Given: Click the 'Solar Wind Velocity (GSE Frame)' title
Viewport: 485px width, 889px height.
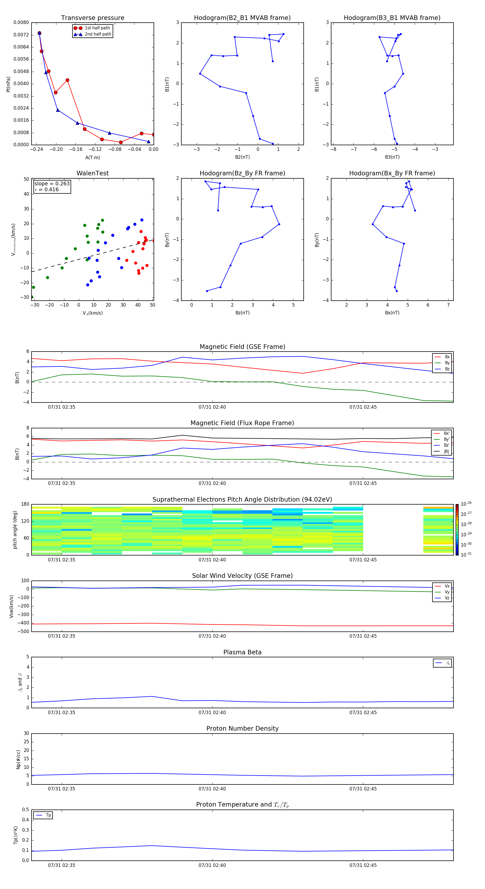Looking at the screenshot, I should [242, 576].
